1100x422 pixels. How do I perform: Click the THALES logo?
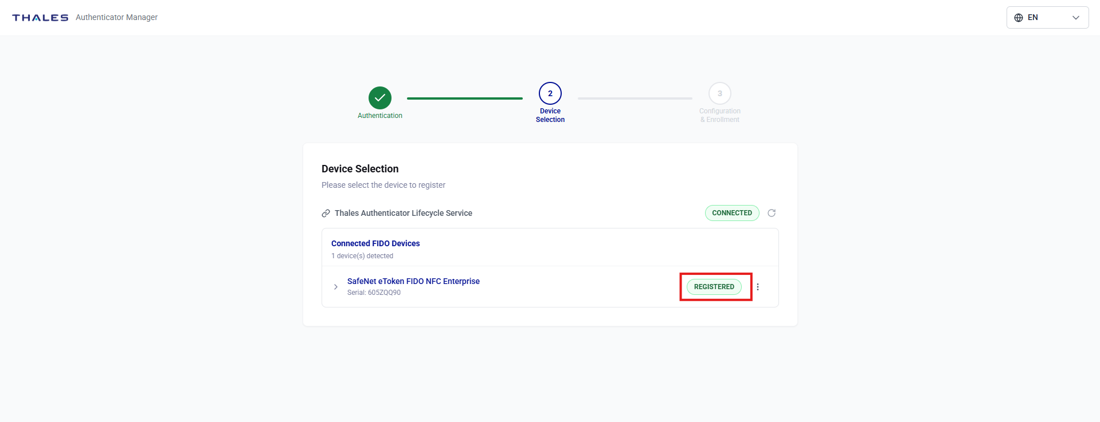click(40, 18)
